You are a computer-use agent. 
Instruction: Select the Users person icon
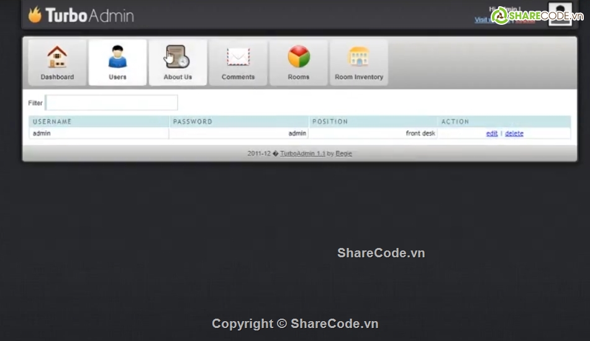coord(117,56)
